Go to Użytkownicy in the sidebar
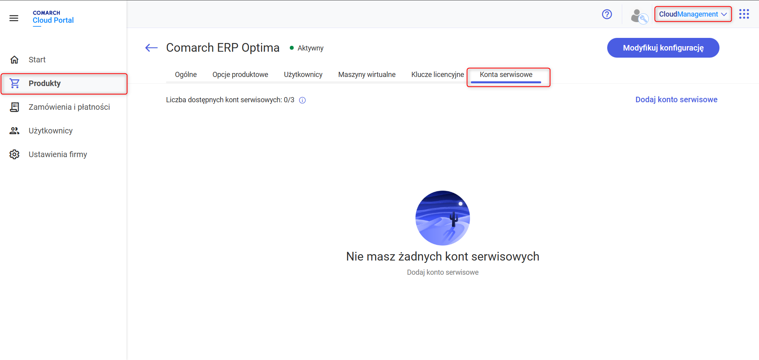 point(51,131)
